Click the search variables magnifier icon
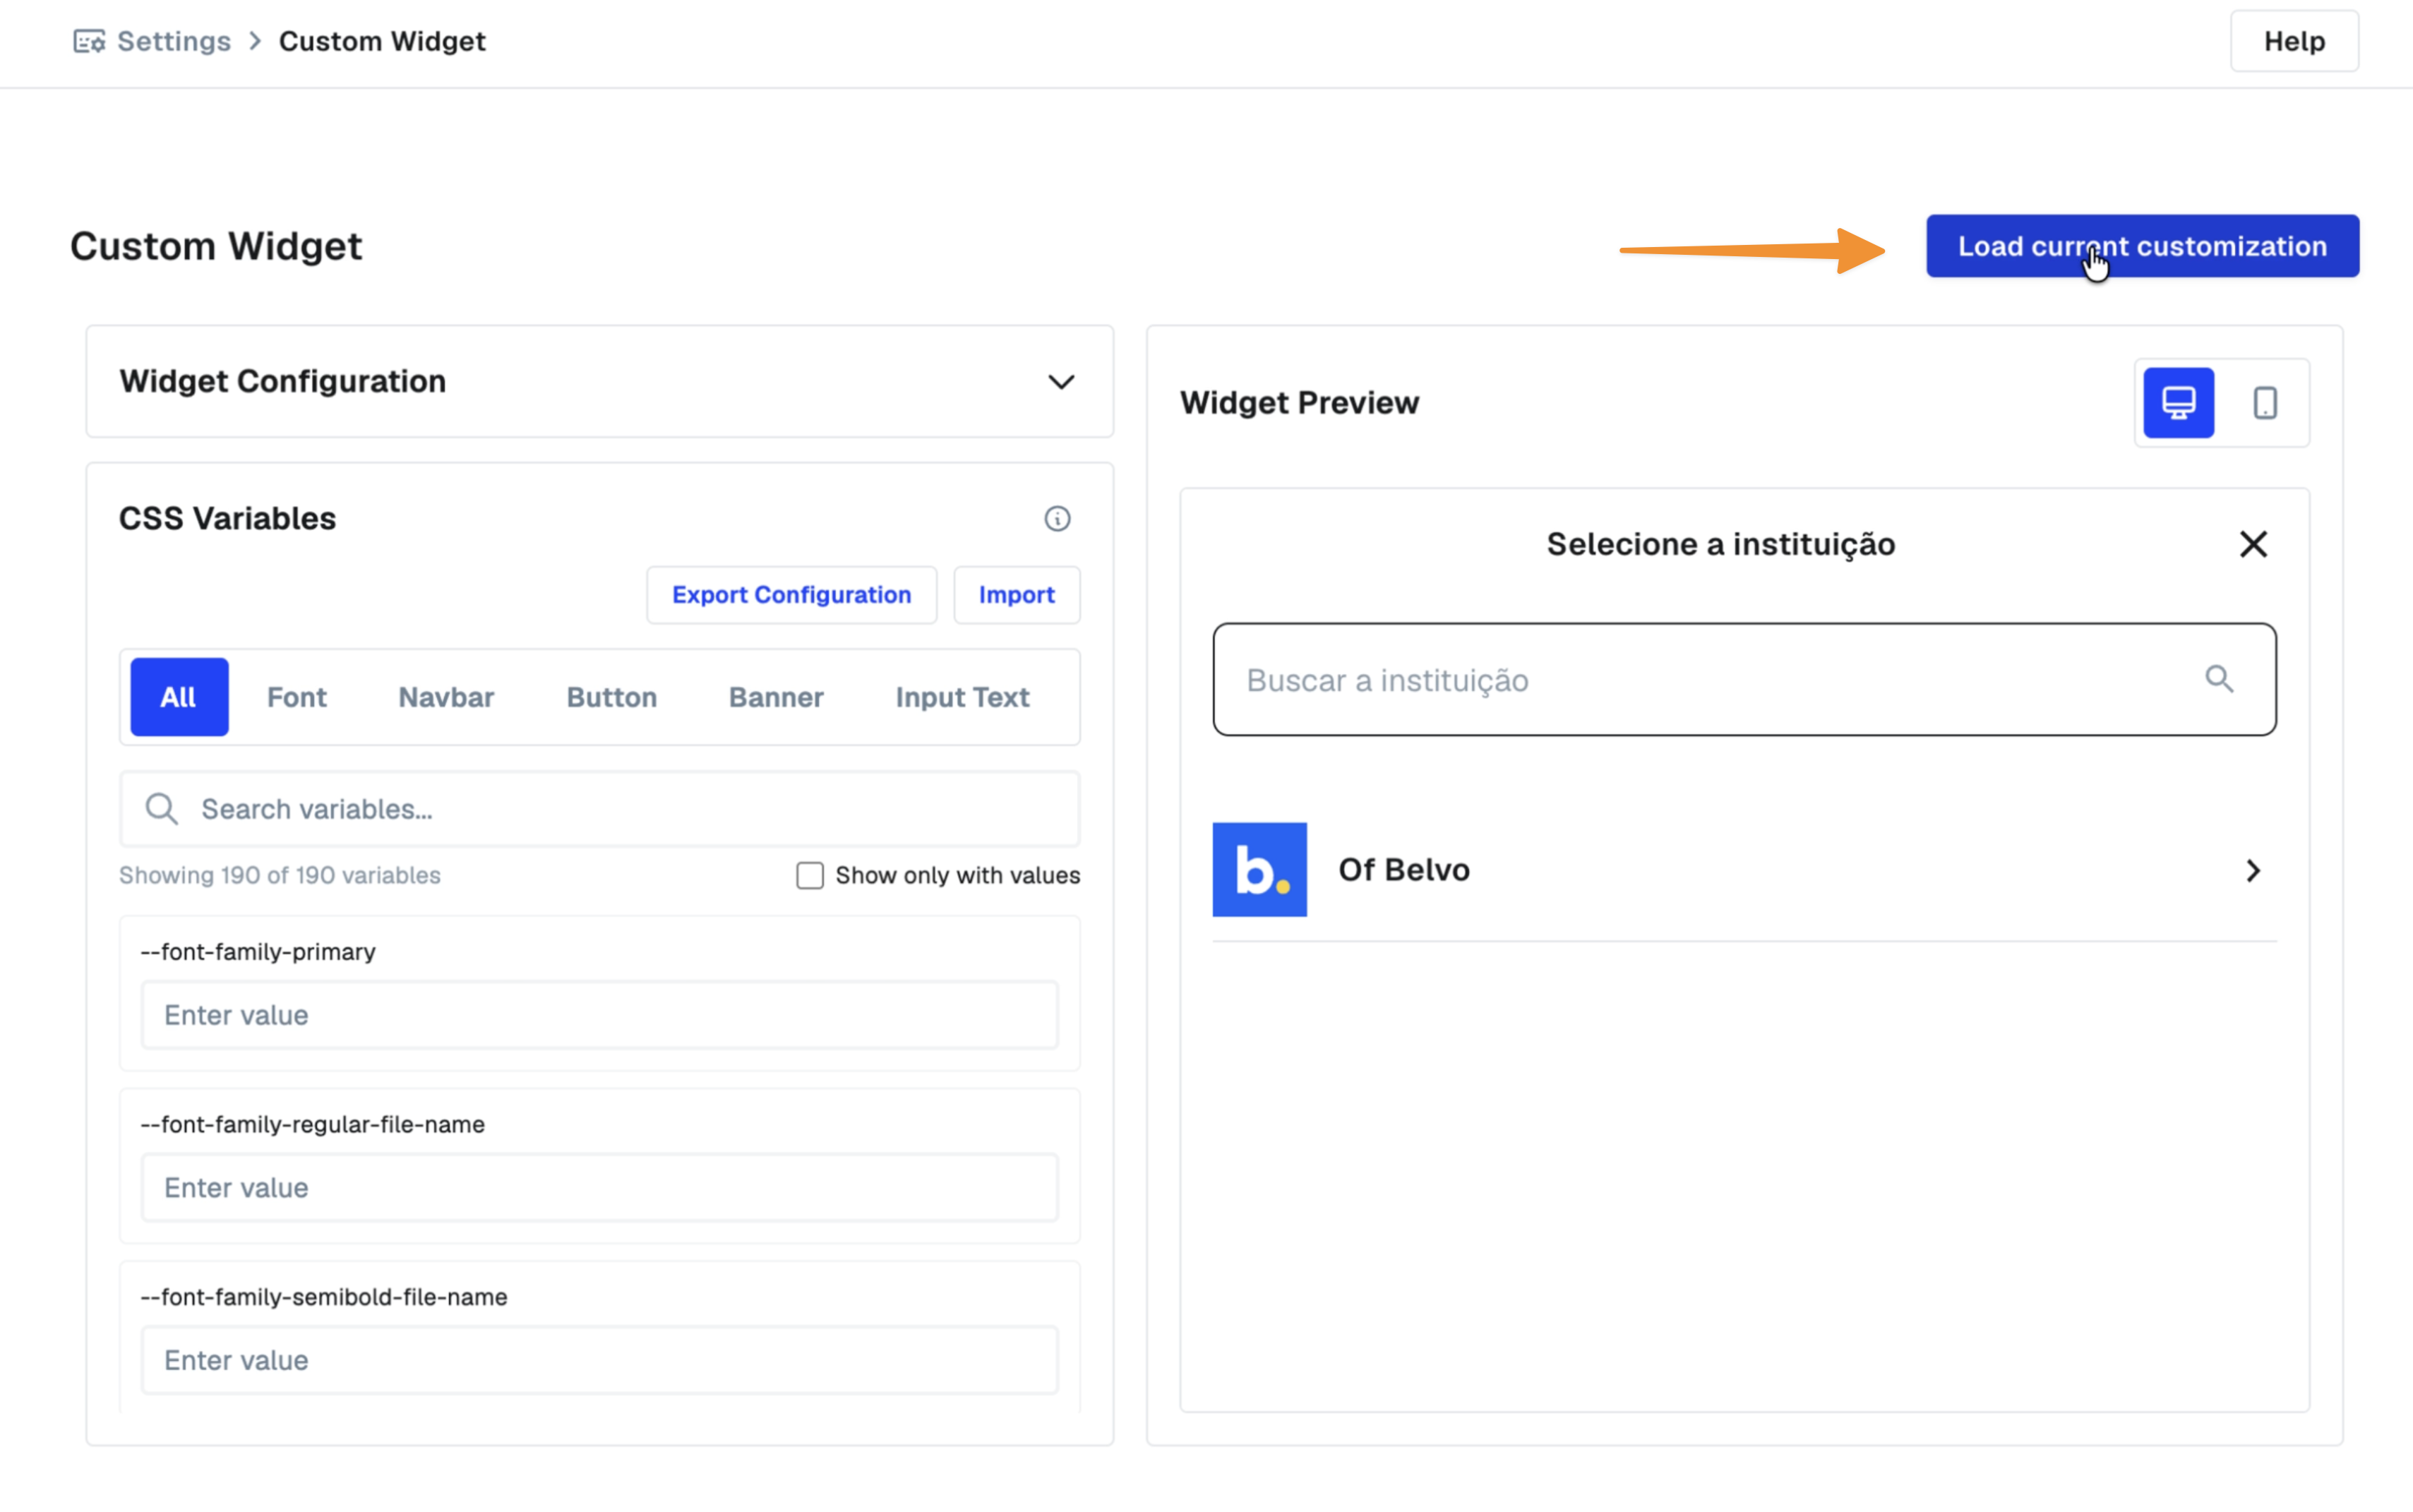The width and height of the screenshot is (2413, 1512). pos(161,808)
